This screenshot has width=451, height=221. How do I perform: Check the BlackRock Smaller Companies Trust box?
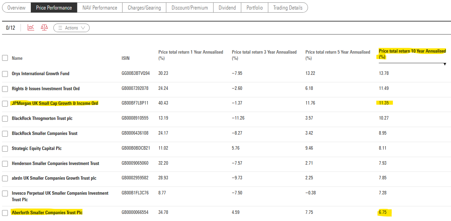click(x=5, y=134)
